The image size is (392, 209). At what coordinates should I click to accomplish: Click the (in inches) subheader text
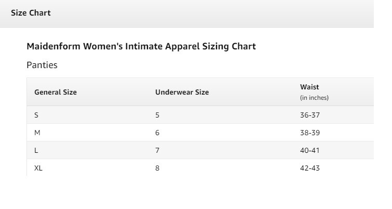point(314,98)
